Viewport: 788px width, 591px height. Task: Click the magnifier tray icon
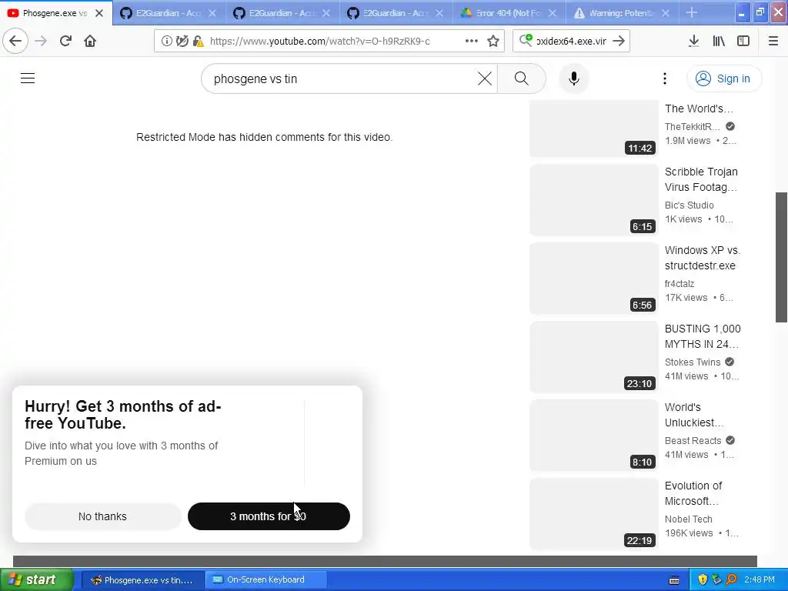tap(731, 580)
